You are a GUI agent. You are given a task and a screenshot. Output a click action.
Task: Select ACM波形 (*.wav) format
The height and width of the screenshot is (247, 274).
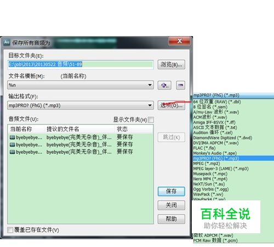tap(233, 117)
